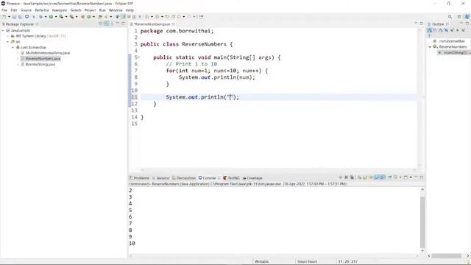Click the Console vertical scrollbar
The height and width of the screenshot is (265, 471).
tap(422, 222)
